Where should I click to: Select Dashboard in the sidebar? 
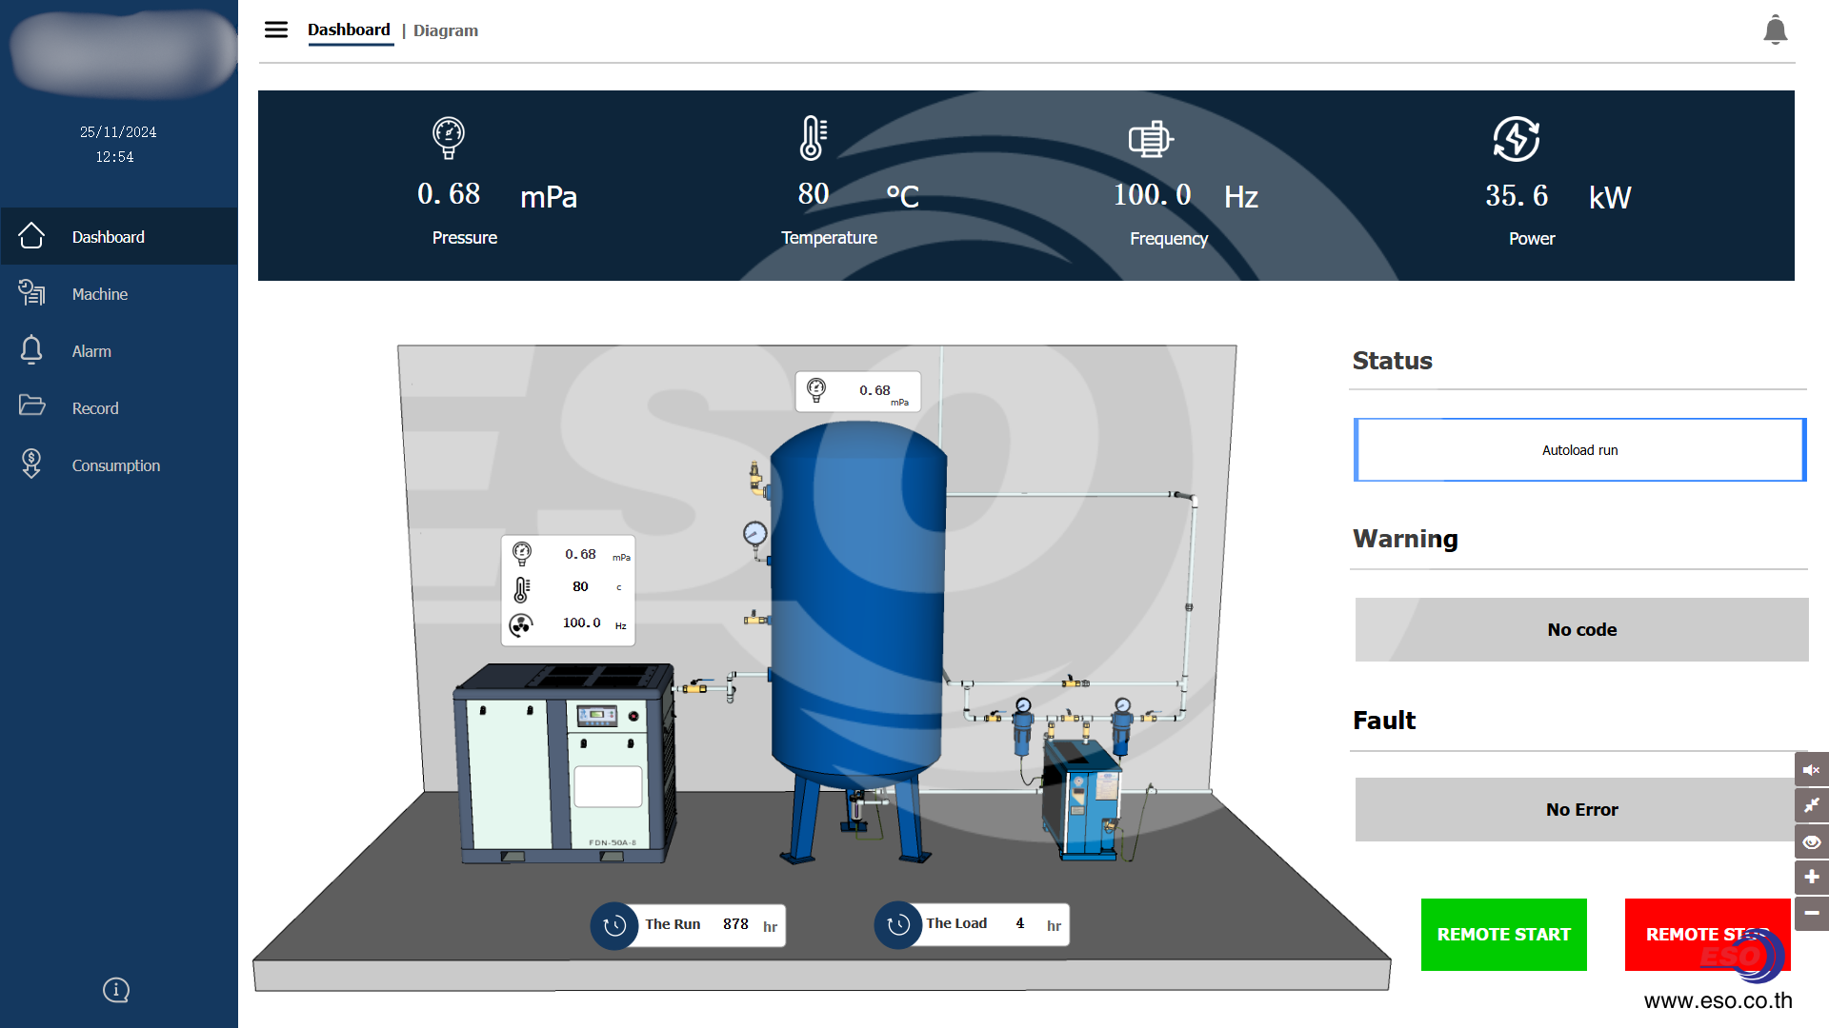108,237
